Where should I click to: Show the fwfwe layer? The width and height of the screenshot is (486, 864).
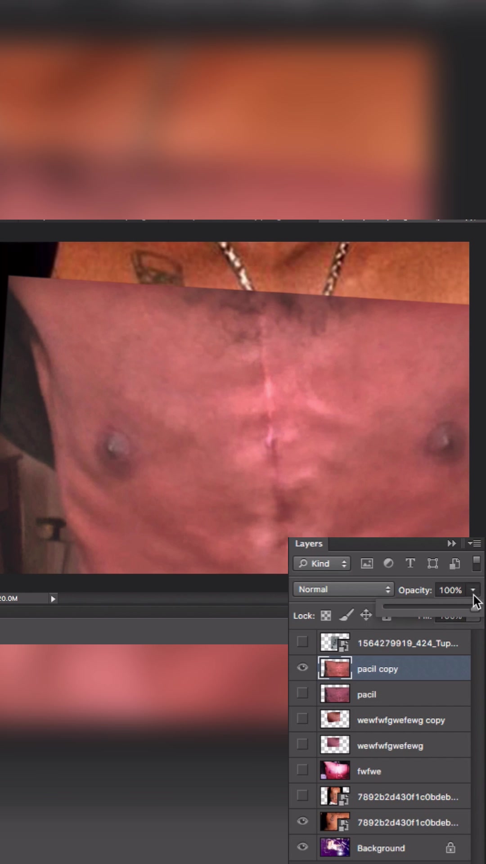point(302,770)
